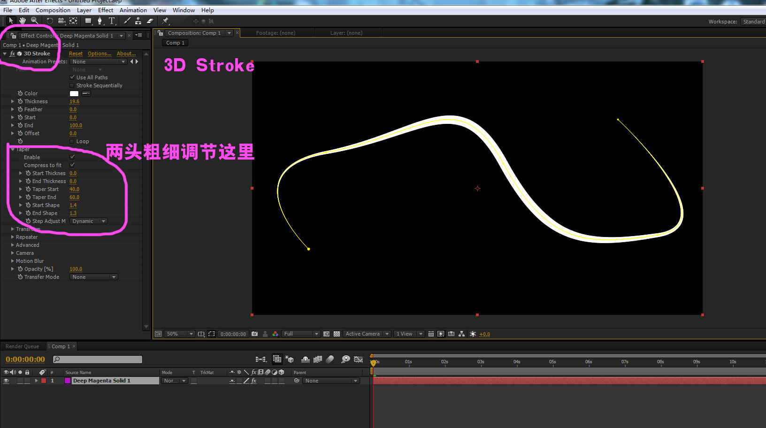Open the Comp Flowchart icon
766x428 pixels.
click(x=461, y=334)
